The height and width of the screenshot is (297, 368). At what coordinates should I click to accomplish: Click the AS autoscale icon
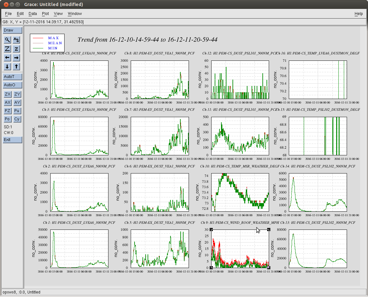pos(16,40)
